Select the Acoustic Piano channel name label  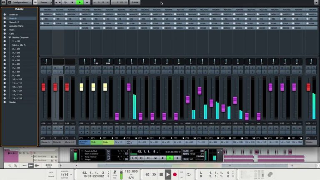coord(85,142)
